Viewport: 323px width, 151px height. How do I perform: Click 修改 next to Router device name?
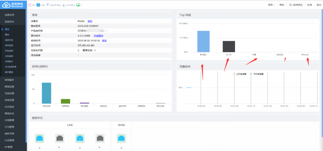pos(90,21)
